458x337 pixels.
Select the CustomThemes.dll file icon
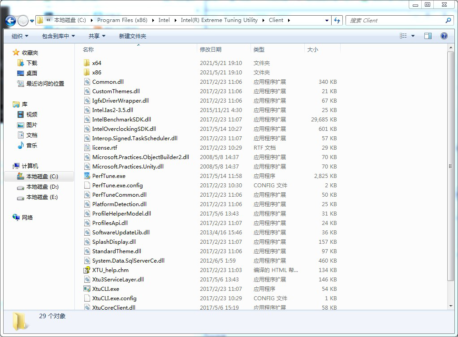click(x=87, y=91)
